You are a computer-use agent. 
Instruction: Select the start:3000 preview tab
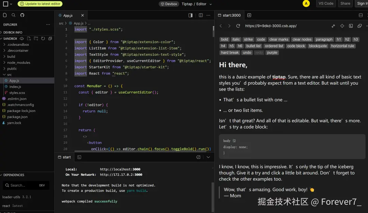coord(229,15)
